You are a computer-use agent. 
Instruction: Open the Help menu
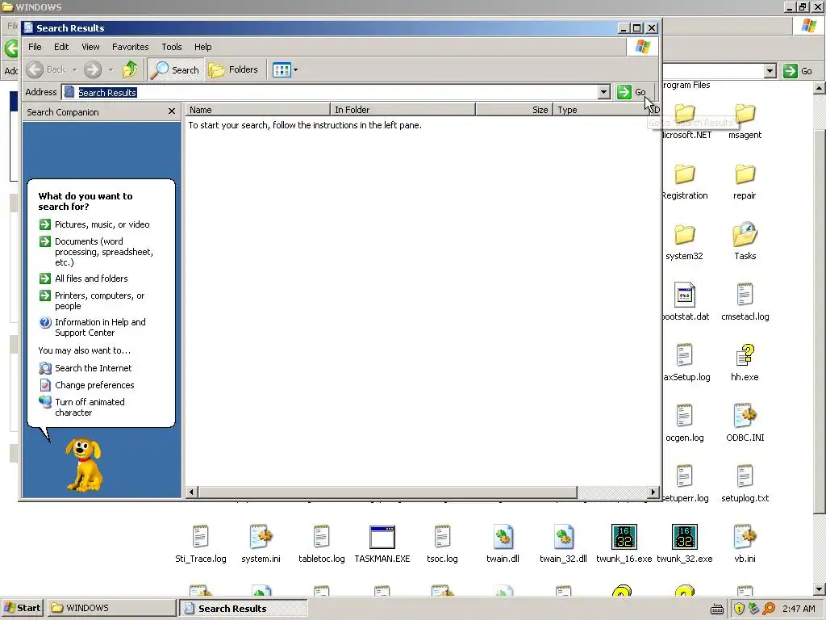(x=202, y=47)
